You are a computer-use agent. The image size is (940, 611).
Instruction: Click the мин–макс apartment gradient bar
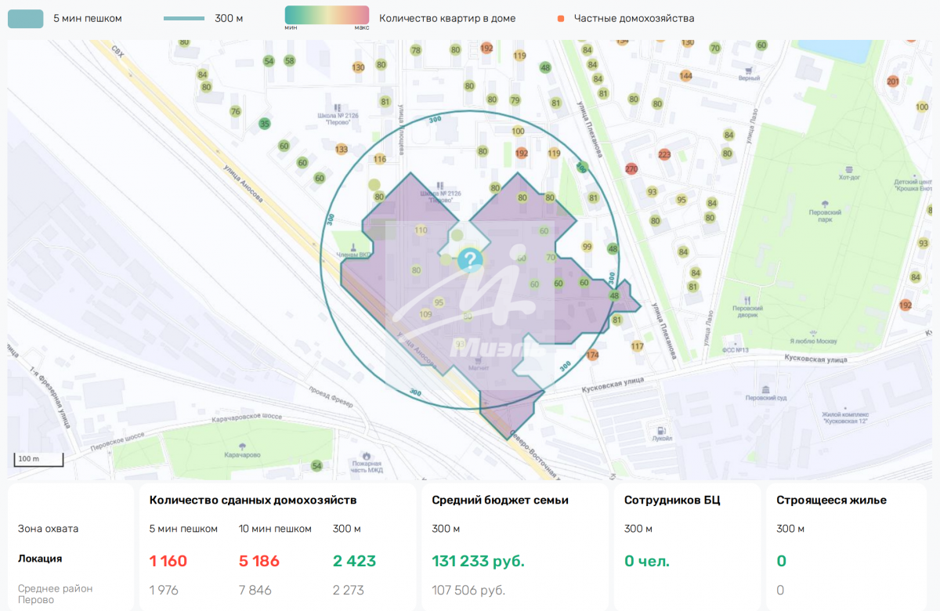click(x=327, y=15)
